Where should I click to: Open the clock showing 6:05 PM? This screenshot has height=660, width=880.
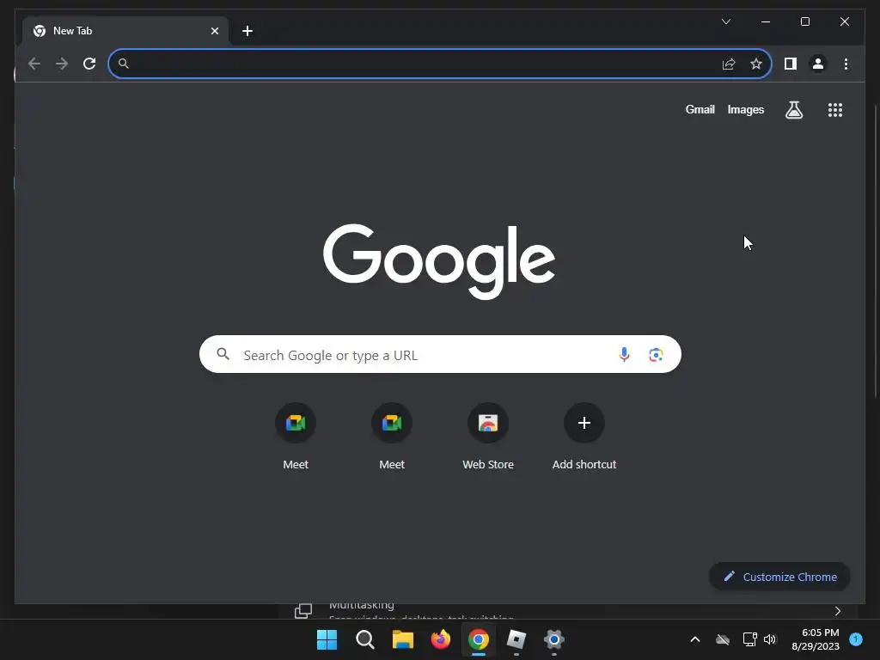(816, 639)
